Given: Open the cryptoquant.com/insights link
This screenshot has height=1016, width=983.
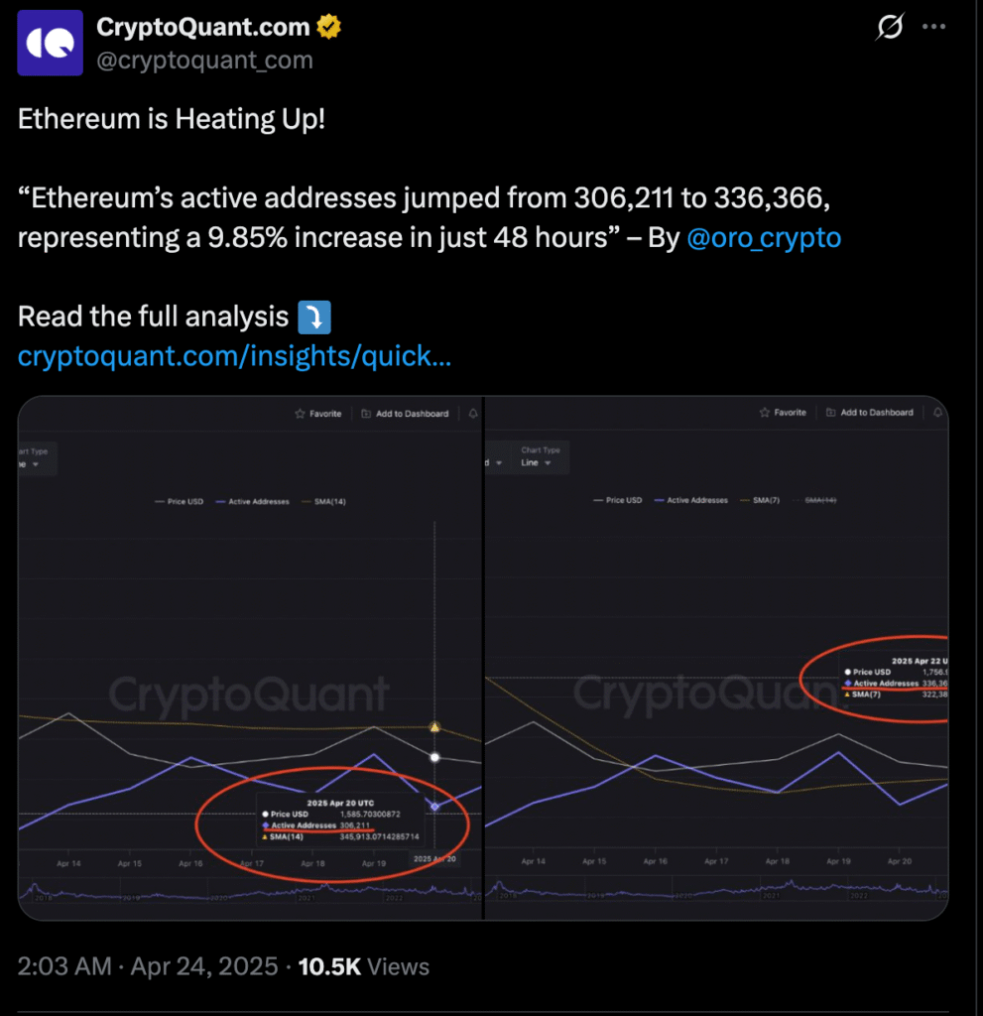Looking at the screenshot, I should pos(235,355).
